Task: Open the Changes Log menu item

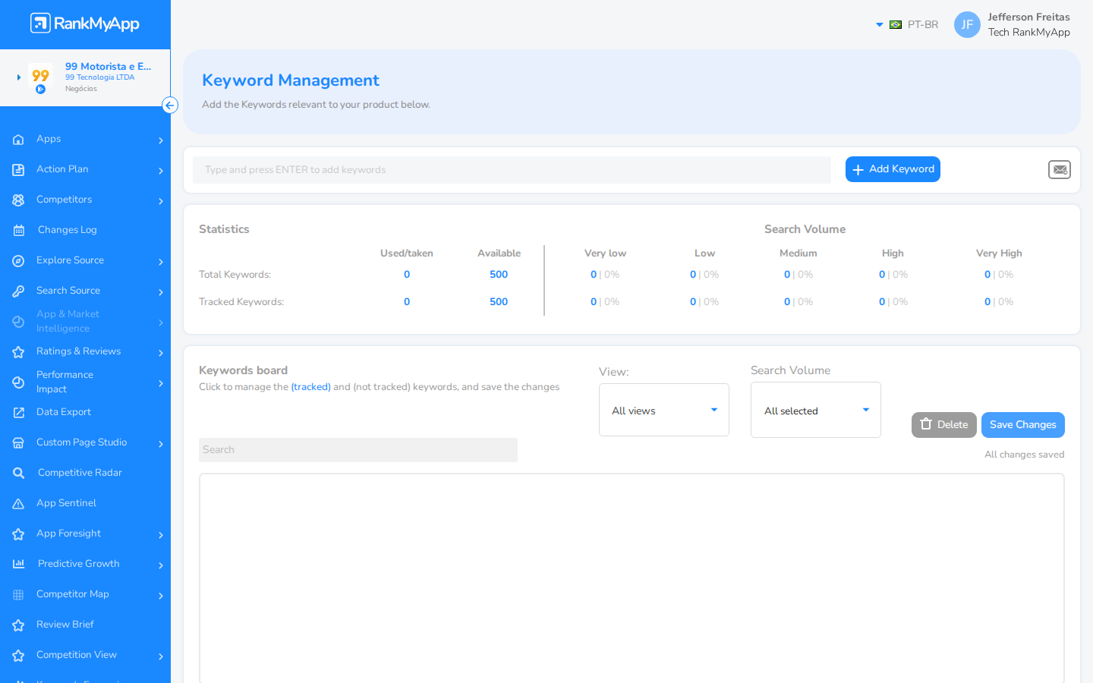Action: pyautogui.click(x=68, y=230)
